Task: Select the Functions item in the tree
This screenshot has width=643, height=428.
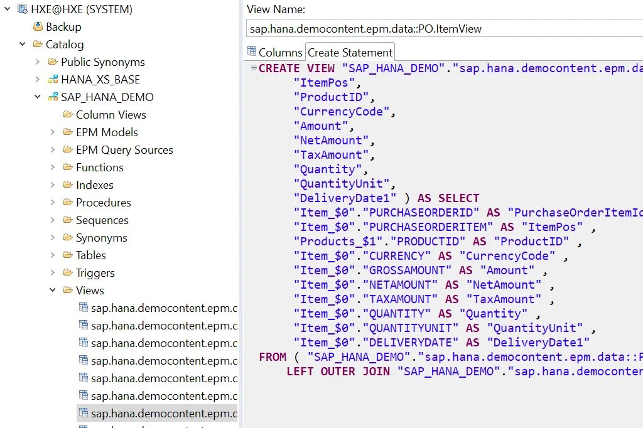Action: 99,168
